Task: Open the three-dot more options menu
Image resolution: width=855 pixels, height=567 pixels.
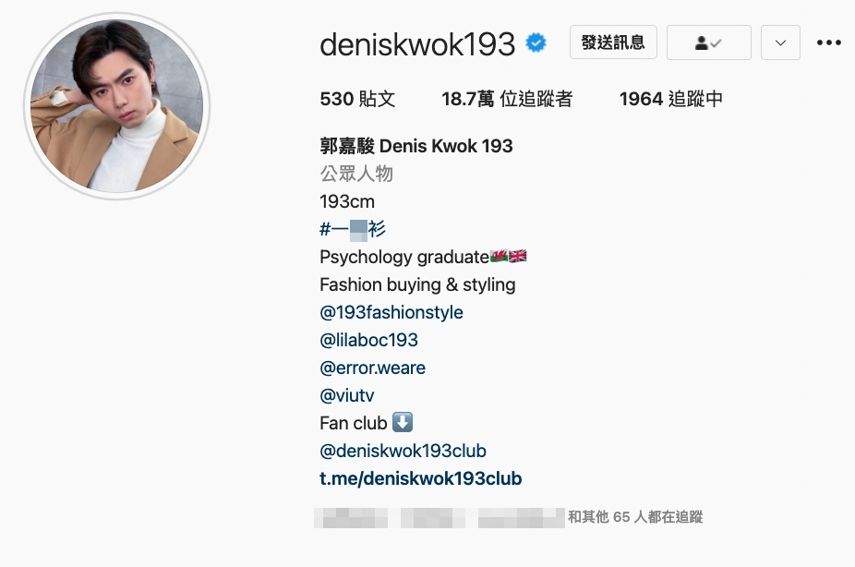Action: click(829, 42)
